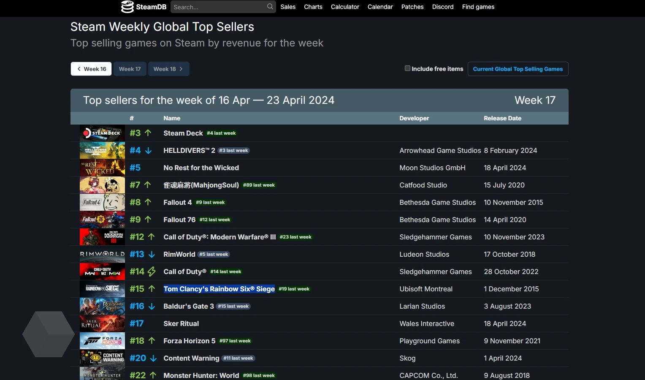The width and height of the screenshot is (645, 380).
Task: Open the Baldur's Gate 3 link
Action: click(189, 306)
